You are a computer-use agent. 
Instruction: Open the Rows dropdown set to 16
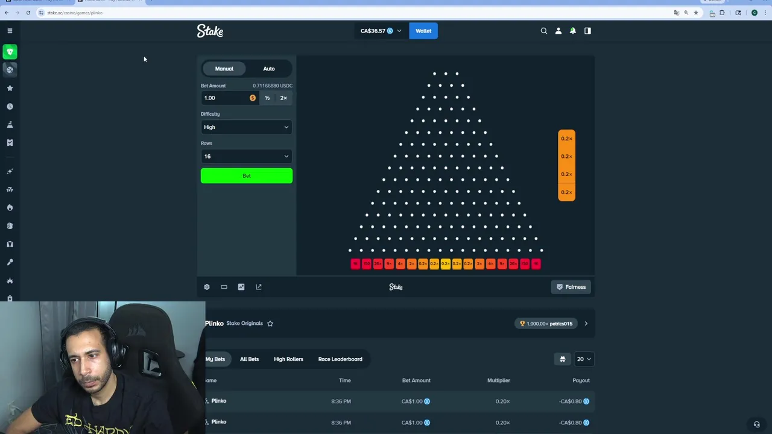click(247, 156)
